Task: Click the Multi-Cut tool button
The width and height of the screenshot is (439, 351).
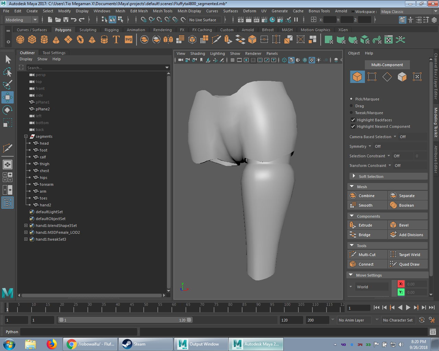Action: coord(367,255)
